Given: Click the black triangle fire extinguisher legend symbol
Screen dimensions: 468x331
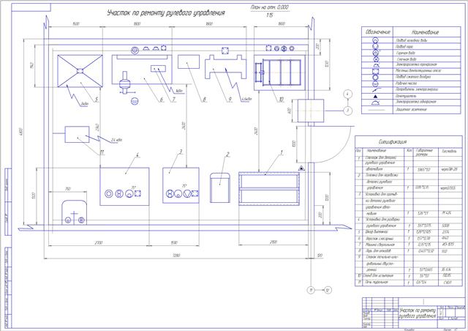Looking at the screenshot, I should 375,96.
